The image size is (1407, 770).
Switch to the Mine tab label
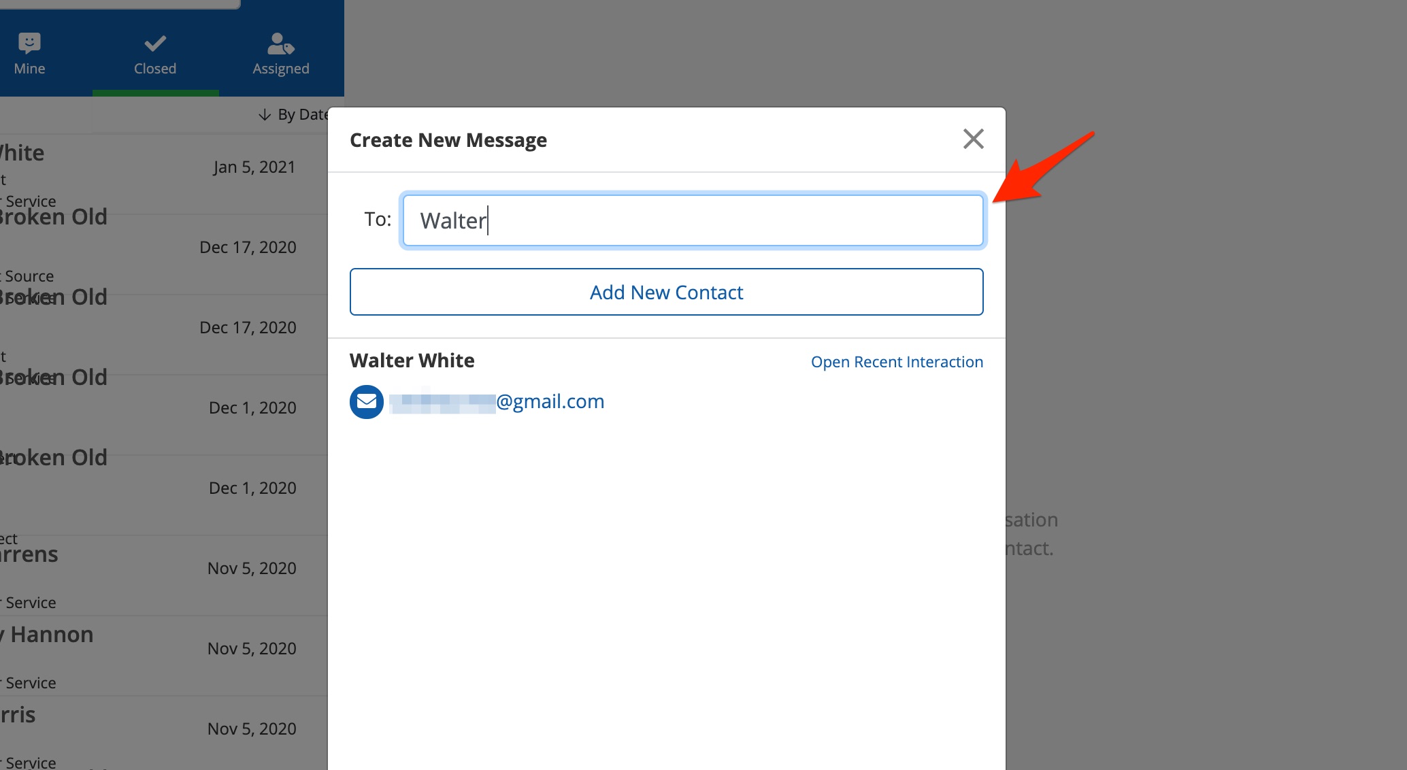pyautogui.click(x=29, y=69)
